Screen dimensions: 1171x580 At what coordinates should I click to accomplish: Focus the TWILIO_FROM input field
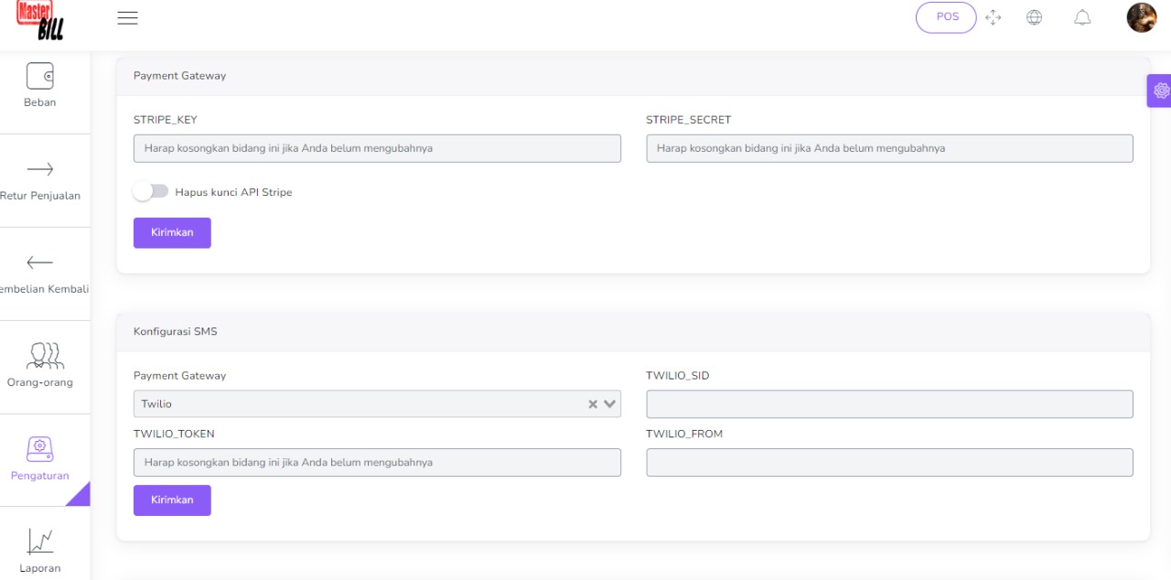[x=889, y=462]
